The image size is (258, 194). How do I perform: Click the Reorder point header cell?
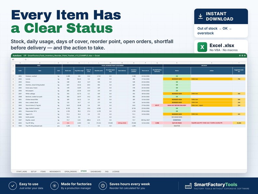99,71
